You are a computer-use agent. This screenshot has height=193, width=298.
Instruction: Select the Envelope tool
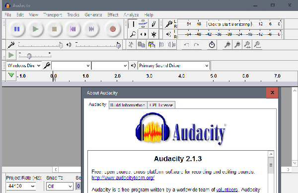143,24
